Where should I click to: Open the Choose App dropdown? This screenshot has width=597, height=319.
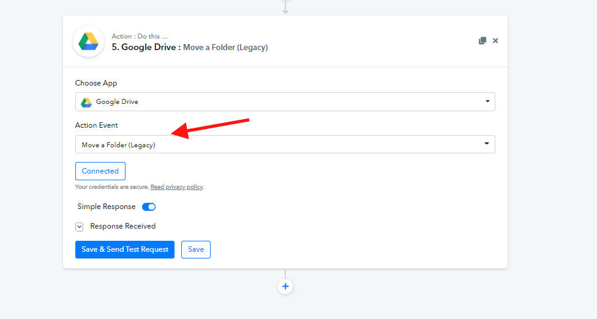[x=285, y=102]
